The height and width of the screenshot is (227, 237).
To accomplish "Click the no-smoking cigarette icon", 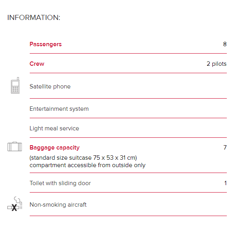I will tap(14, 204).
